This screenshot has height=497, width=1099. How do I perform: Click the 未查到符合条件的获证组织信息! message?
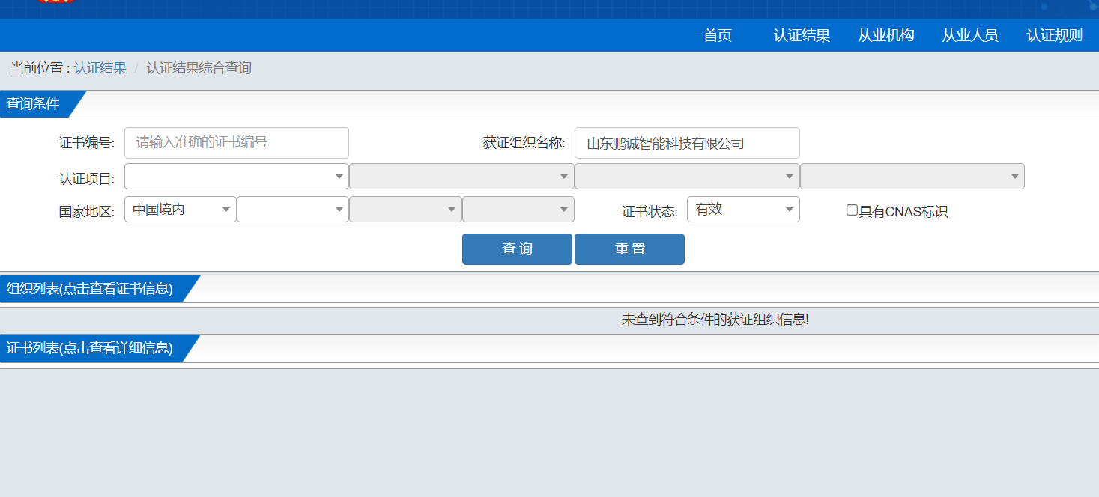tap(715, 320)
